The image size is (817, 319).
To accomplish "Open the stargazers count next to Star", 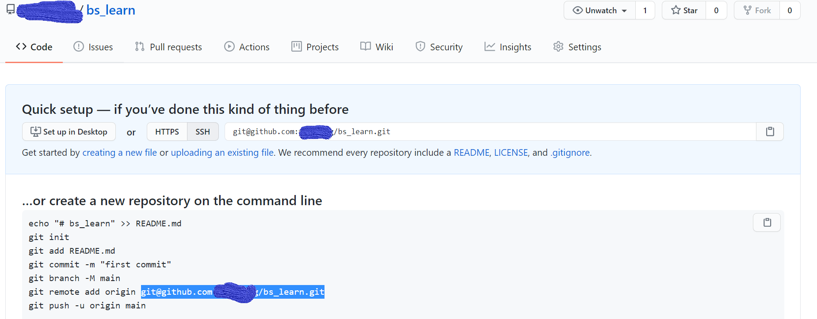I will 716,10.
